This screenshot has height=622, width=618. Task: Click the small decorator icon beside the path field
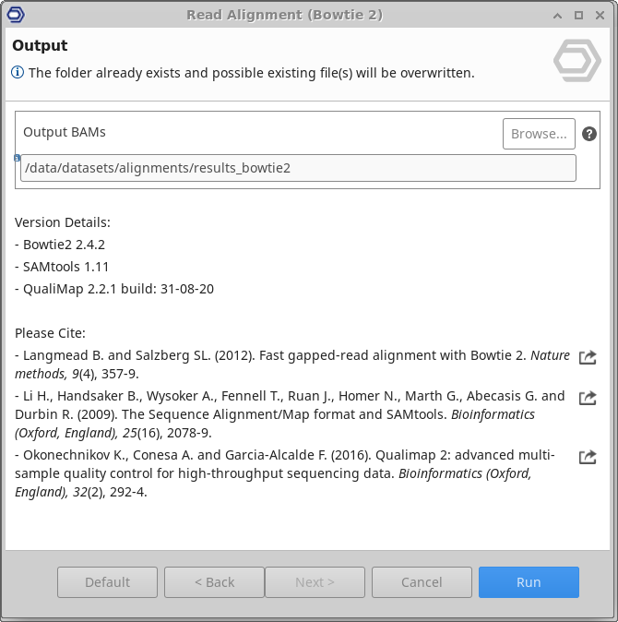(18, 158)
